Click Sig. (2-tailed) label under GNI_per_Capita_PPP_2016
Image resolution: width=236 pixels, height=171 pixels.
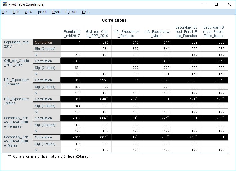(47, 68)
